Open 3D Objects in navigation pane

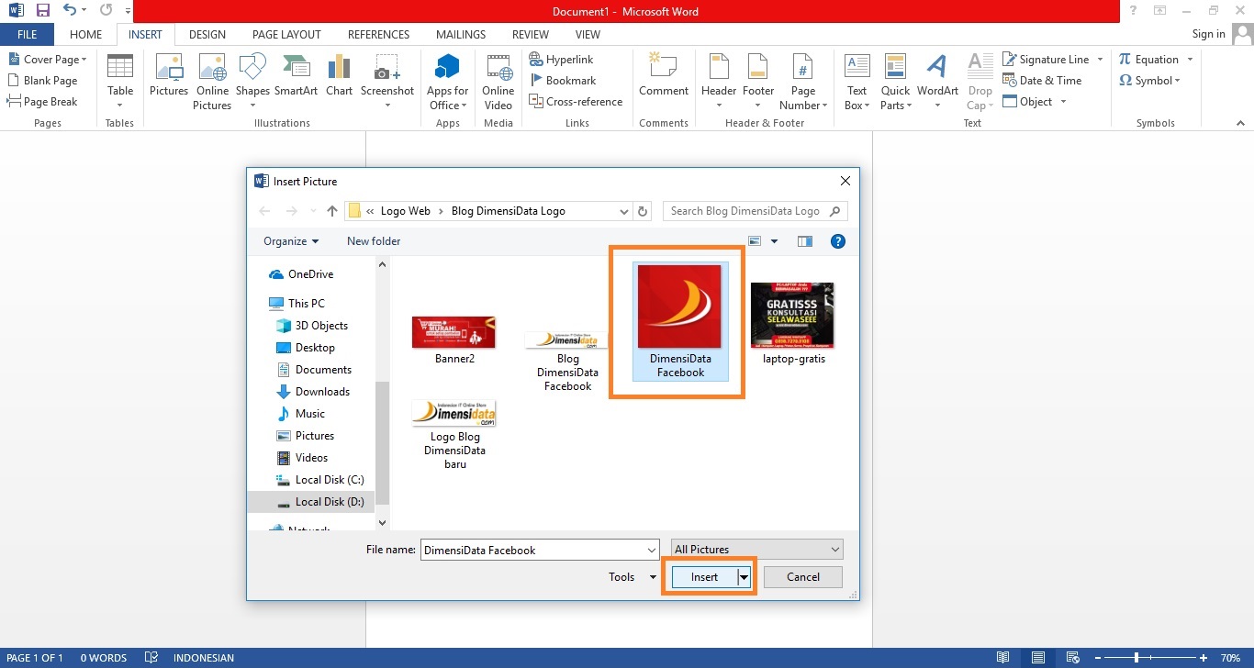[x=312, y=326]
